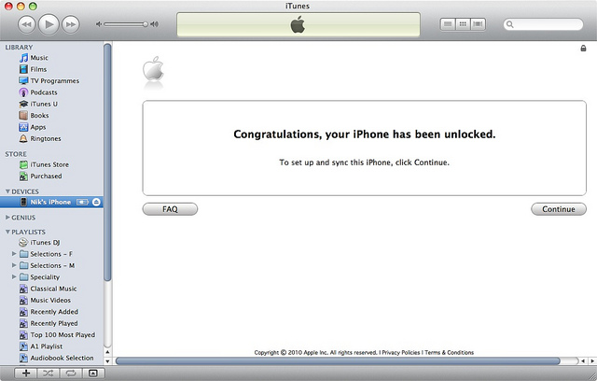Viewport: 597px width, 381px height.
Task: Click the FAQ button
Action: click(x=170, y=209)
